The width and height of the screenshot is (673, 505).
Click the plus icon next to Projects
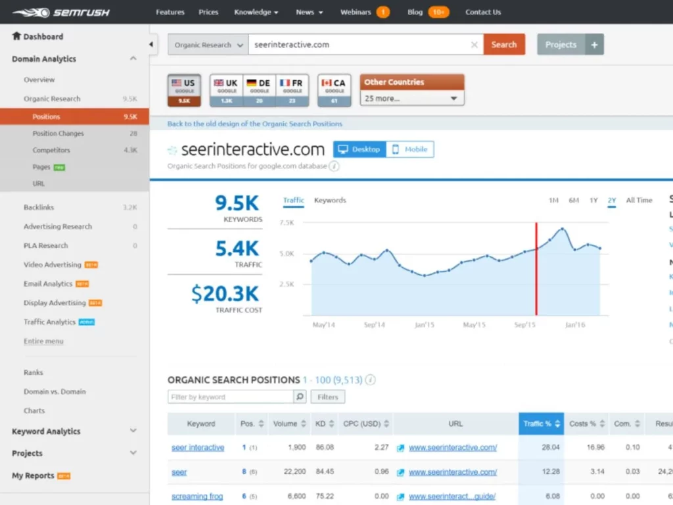click(594, 45)
